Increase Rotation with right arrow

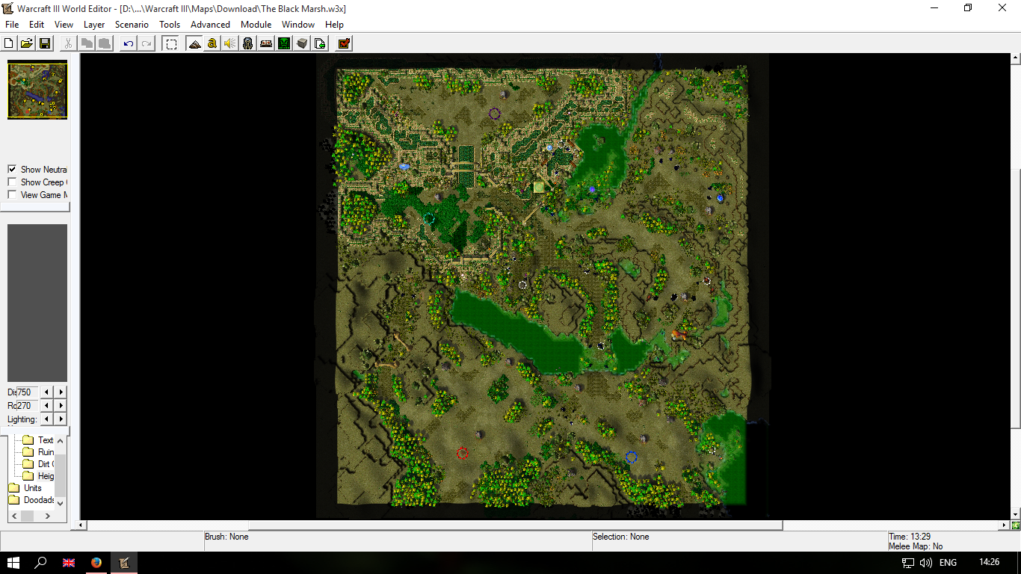pos(61,405)
